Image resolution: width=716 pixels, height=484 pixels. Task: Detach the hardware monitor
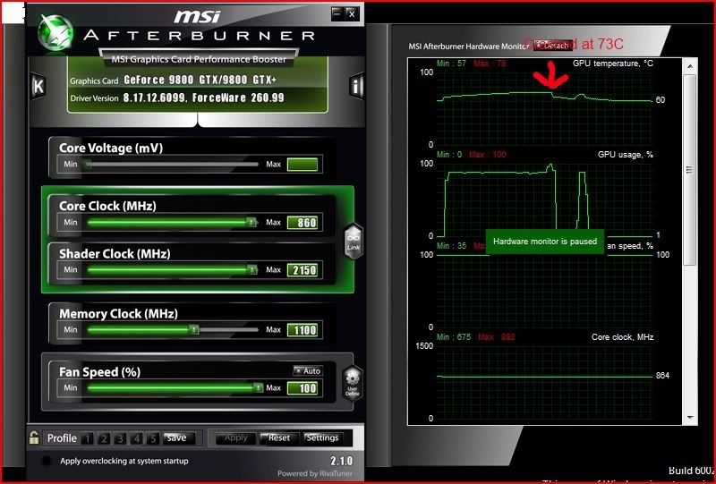tap(553, 46)
